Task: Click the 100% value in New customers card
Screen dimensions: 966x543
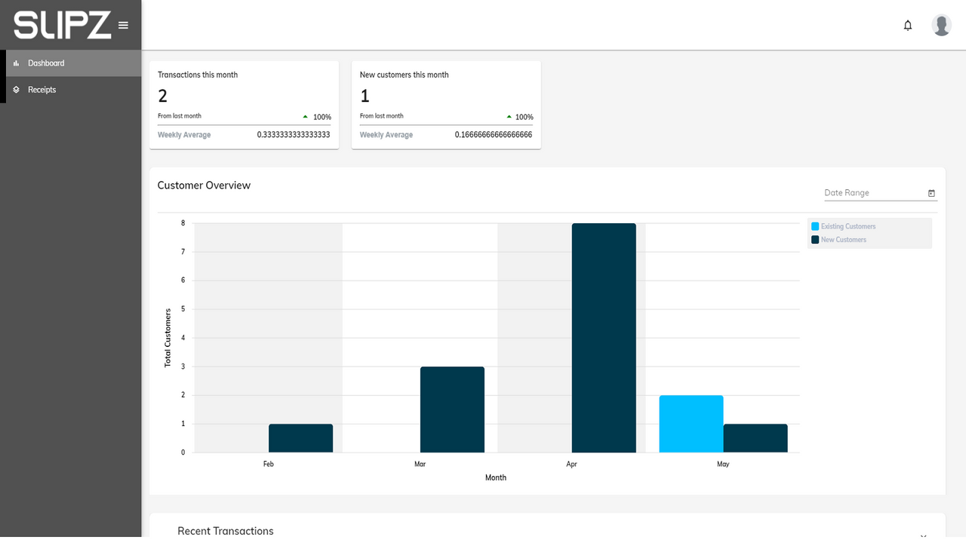Action: 525,117
